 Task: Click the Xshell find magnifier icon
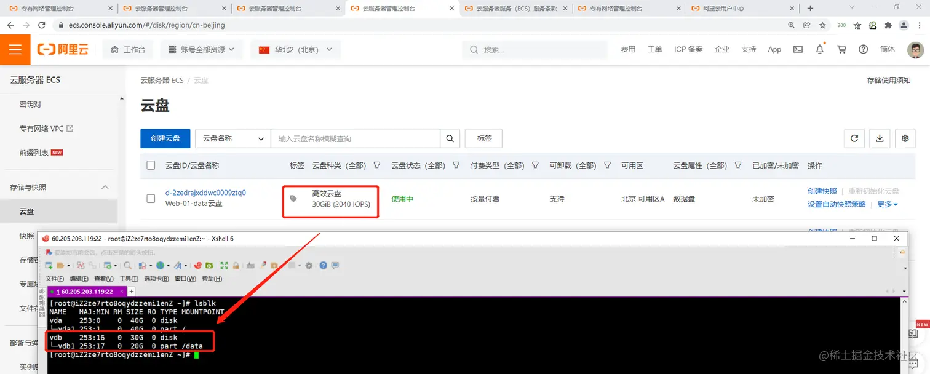click(x=127, y=266)
